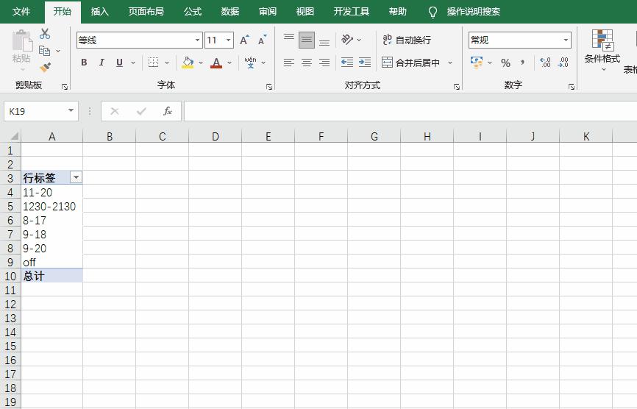Viewport: 637px width, 409px height.
Task: Open font size dropdown
Action: (x=228, y=40)
